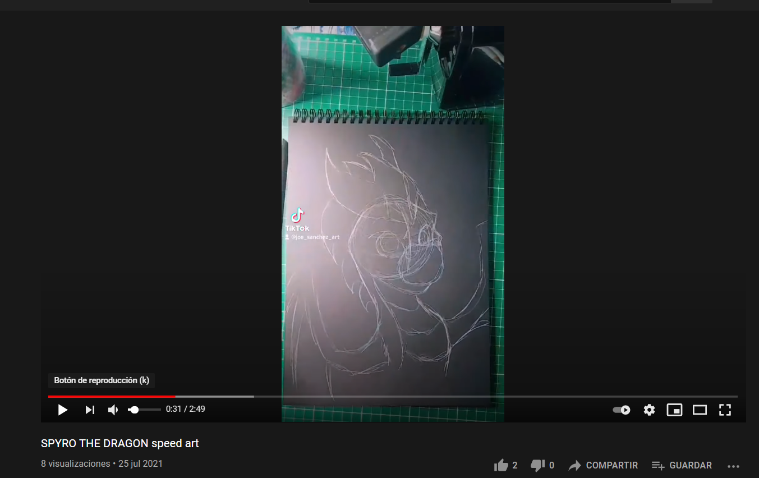Save video with the GUARDAR button

click(682, 465)
